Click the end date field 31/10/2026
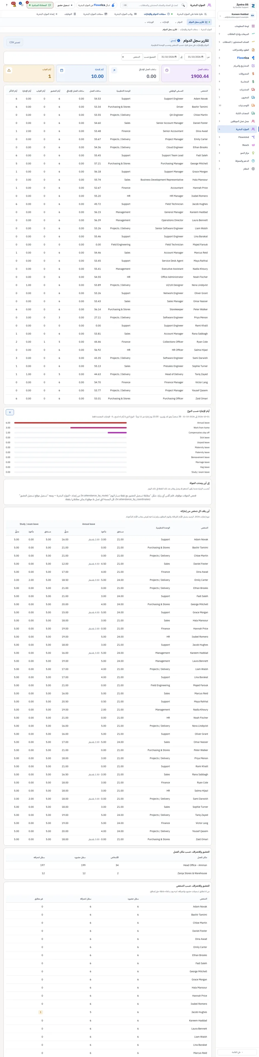Screen dimensions: 259x1057 point(168,57)
